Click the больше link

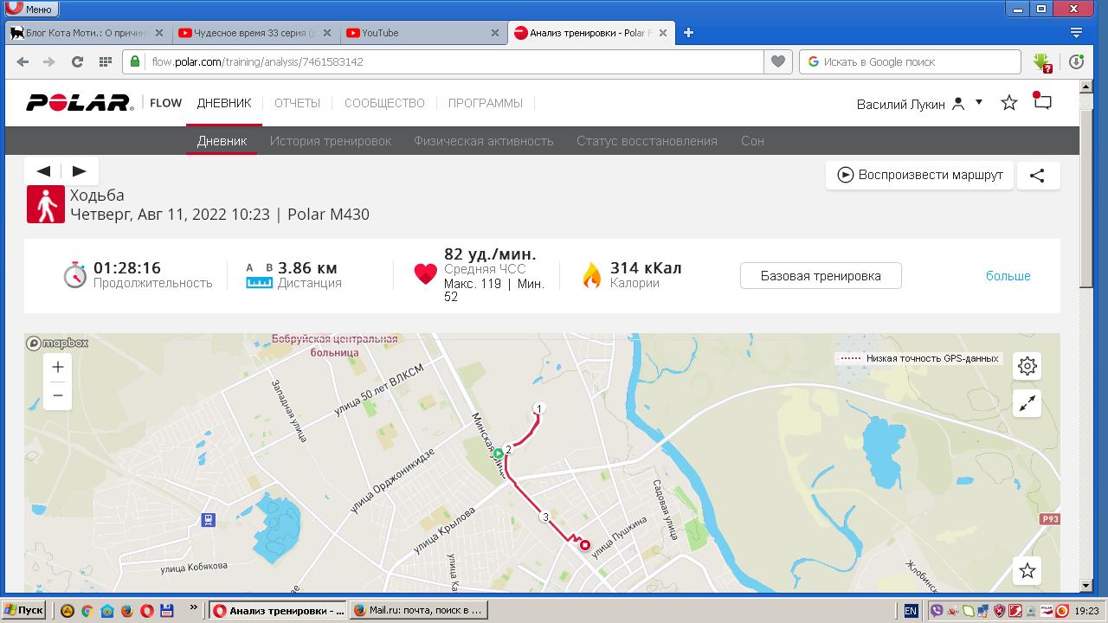click(x=1008, y=276)
